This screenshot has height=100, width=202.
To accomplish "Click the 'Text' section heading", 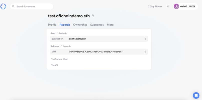I will (x=53, y=33).
